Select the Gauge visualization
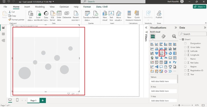Screen dimensions: 207x107 166,58
